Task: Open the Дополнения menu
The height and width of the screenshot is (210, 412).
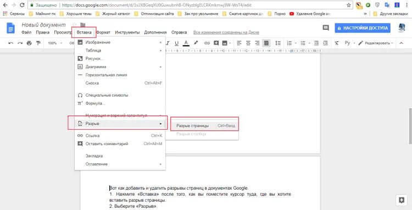Action: pyautogui.click(x=155, y=32)
